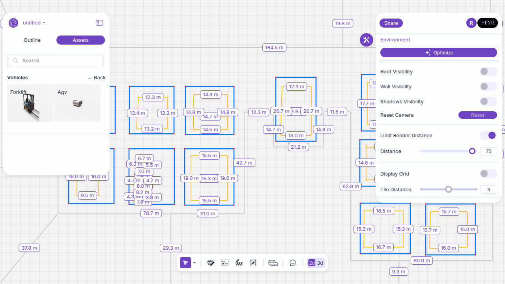Select the wall drawing brick tool

coord(211,263)
